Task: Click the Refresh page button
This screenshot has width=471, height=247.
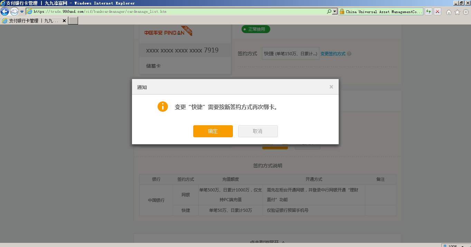Action: tap(428, 11)
